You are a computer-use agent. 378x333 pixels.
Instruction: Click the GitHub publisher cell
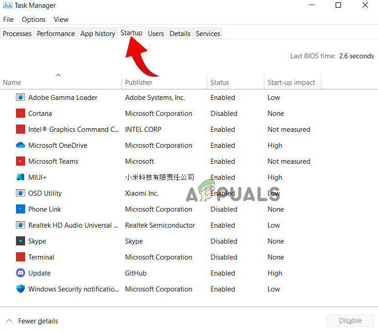(x=136, y=273)
